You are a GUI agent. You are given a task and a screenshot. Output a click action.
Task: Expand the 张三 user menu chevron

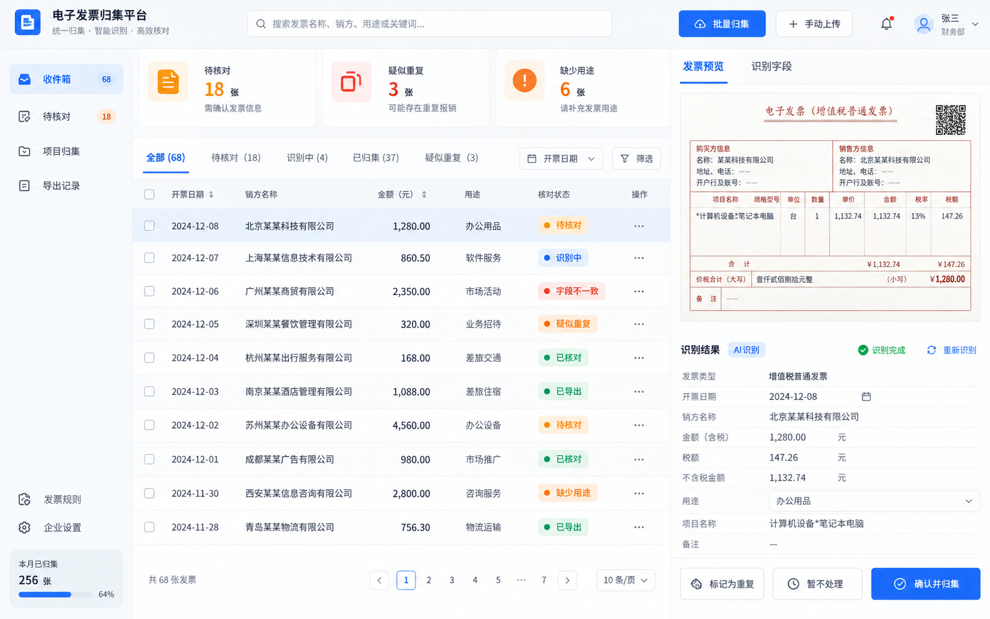(975, 24)
